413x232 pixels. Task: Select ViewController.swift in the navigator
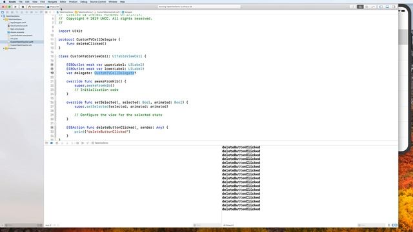[x=19, y=26]
